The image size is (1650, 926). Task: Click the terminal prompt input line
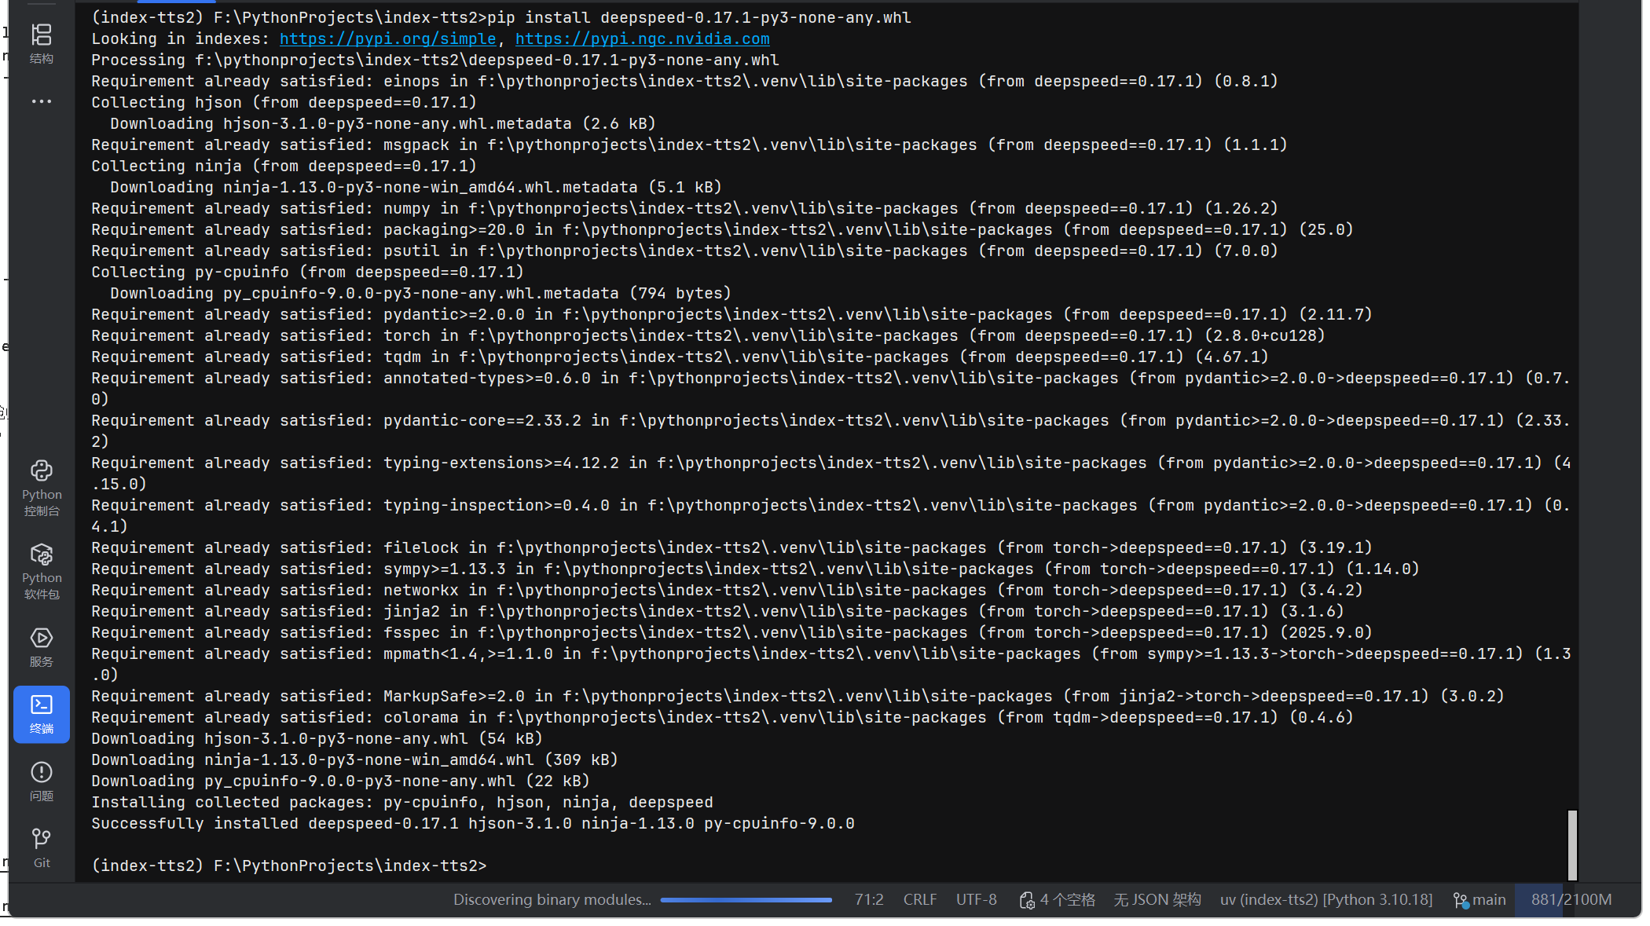click(x=289, y=866)
